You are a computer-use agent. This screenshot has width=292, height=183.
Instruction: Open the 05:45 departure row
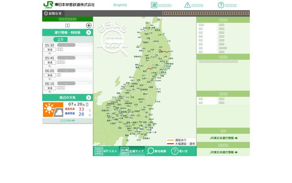(68, 62)
